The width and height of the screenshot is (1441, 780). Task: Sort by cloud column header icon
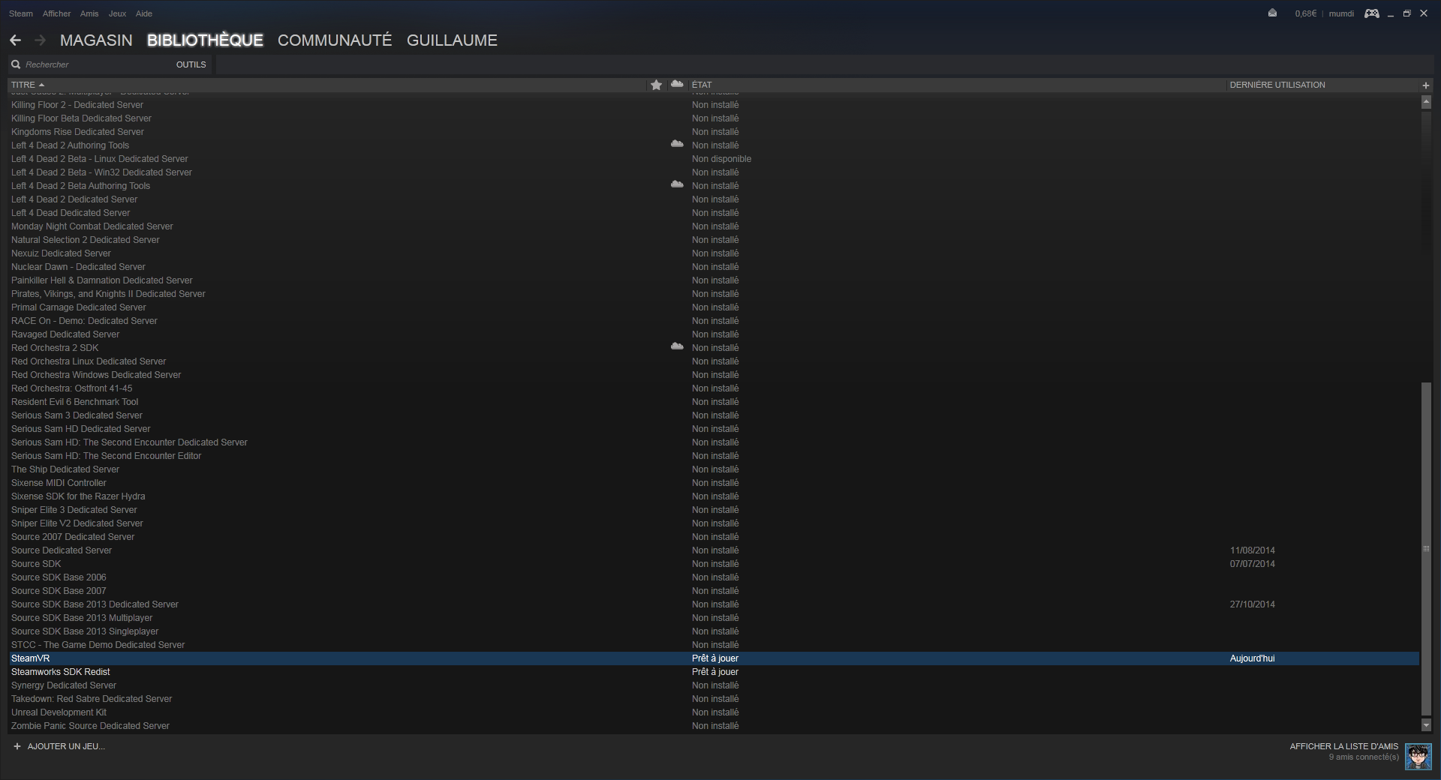(677, 84)
